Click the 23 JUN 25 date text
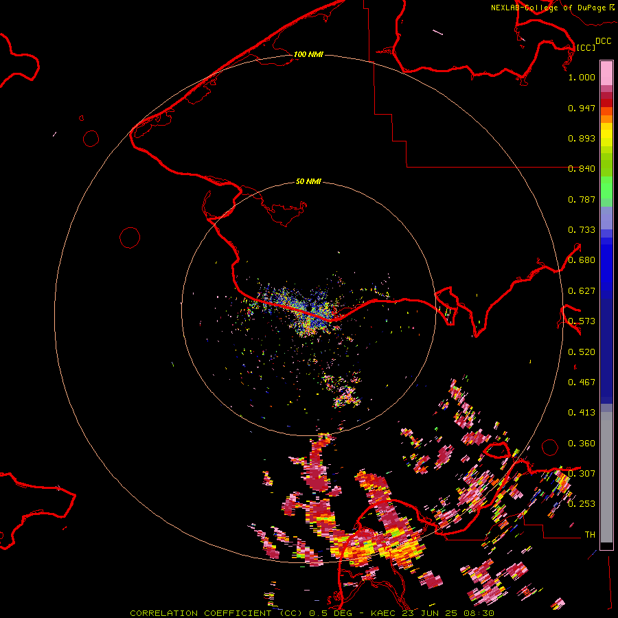Screen dimensions: 618x618 click(430, 613)
